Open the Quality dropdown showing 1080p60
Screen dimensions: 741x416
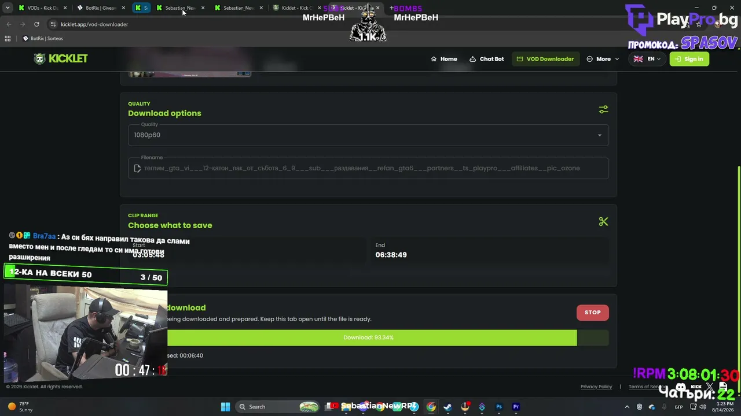click(x=368, y=135)
